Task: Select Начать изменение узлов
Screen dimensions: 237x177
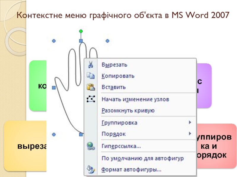Action: tap(135, 99)
